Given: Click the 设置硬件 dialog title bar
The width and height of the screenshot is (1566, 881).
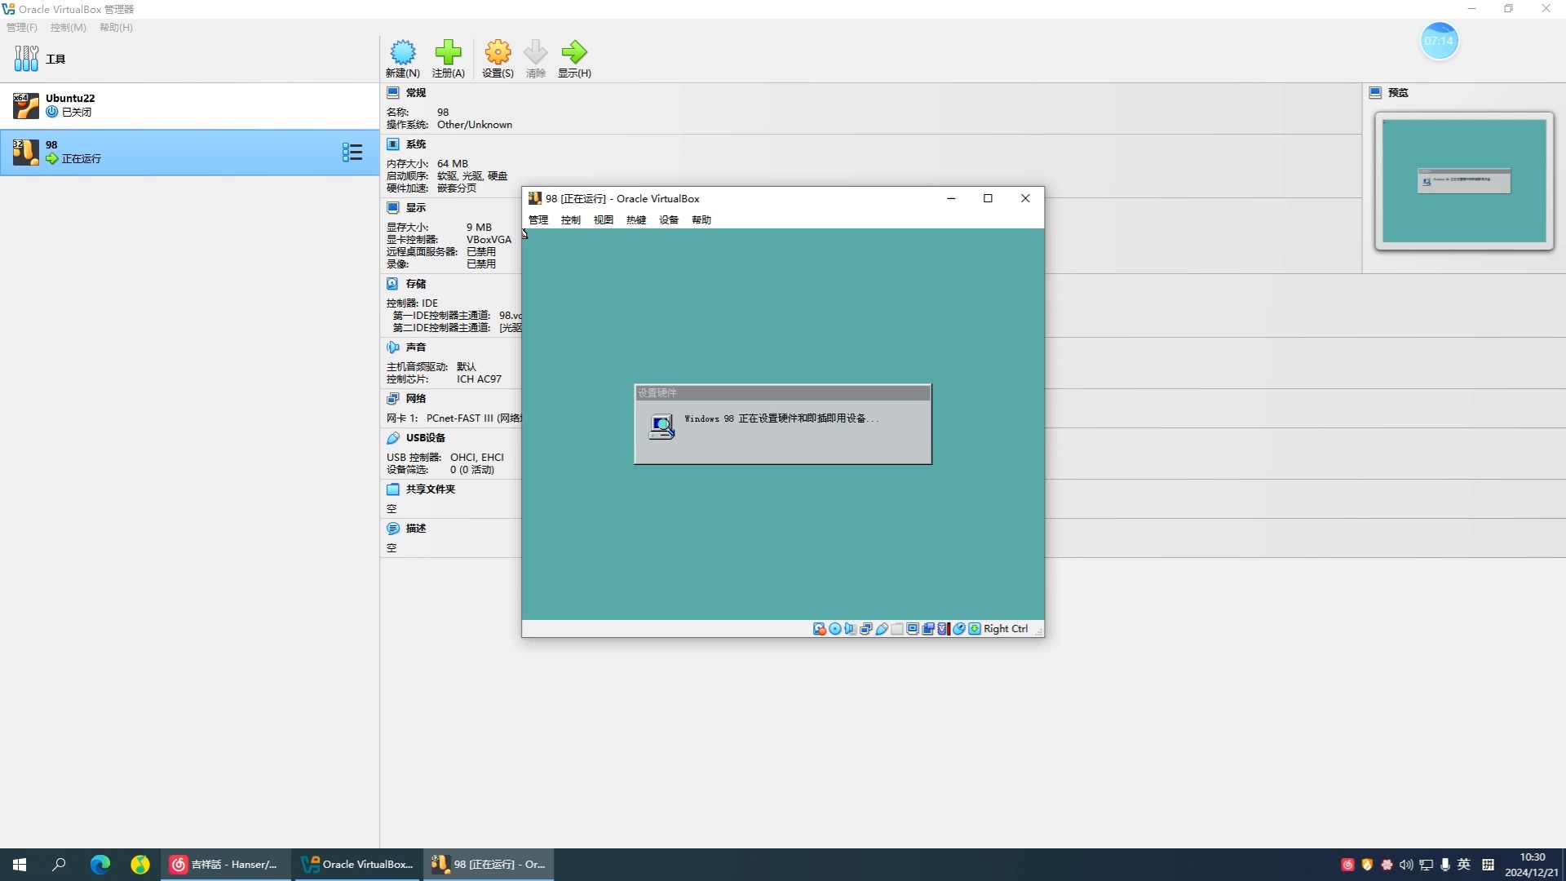Looking at the screenshot, I should coord(782,393).
